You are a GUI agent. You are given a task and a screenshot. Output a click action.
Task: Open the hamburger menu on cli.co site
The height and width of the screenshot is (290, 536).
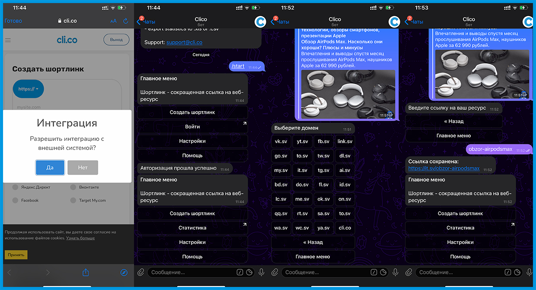(8, 40)
